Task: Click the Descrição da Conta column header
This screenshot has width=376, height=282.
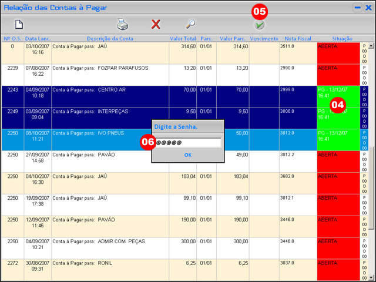Action: (x=110, y=39)
